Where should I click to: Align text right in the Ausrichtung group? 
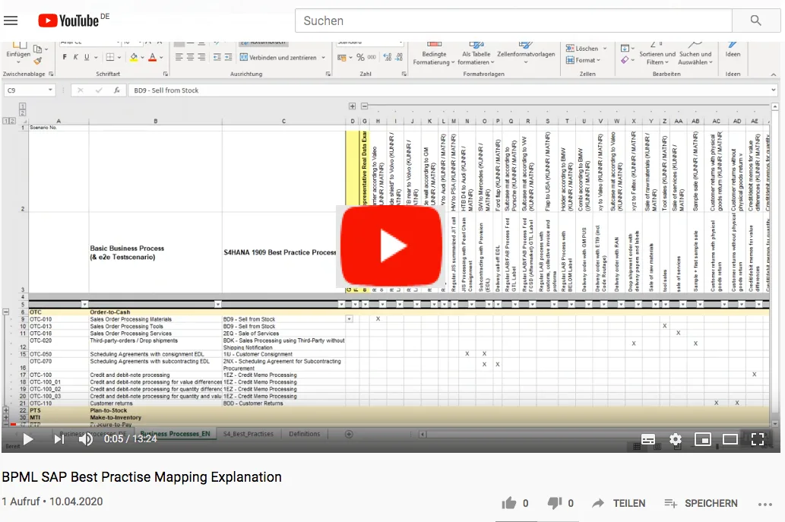point(201,57)
